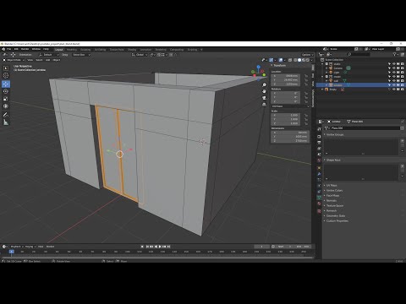Open the Render menu
Screen dimensions: 406x304
click(25, 49)
